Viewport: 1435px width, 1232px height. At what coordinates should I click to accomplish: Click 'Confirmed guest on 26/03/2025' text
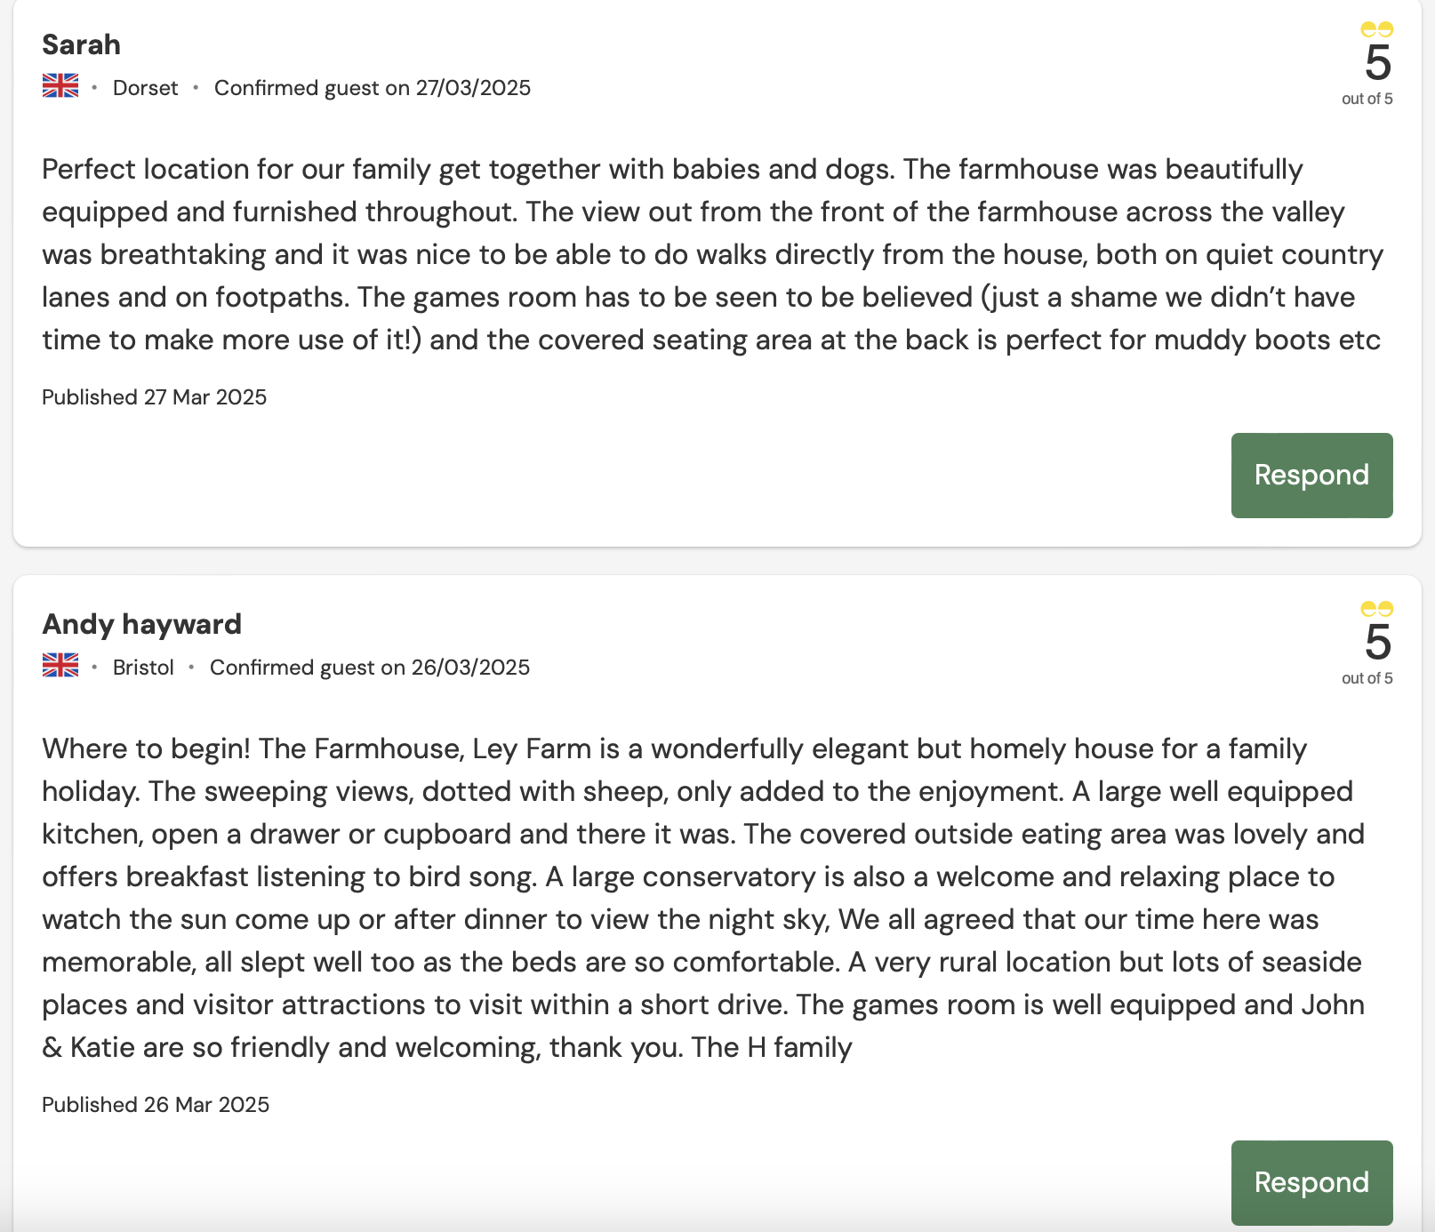(x=369, y=668)
